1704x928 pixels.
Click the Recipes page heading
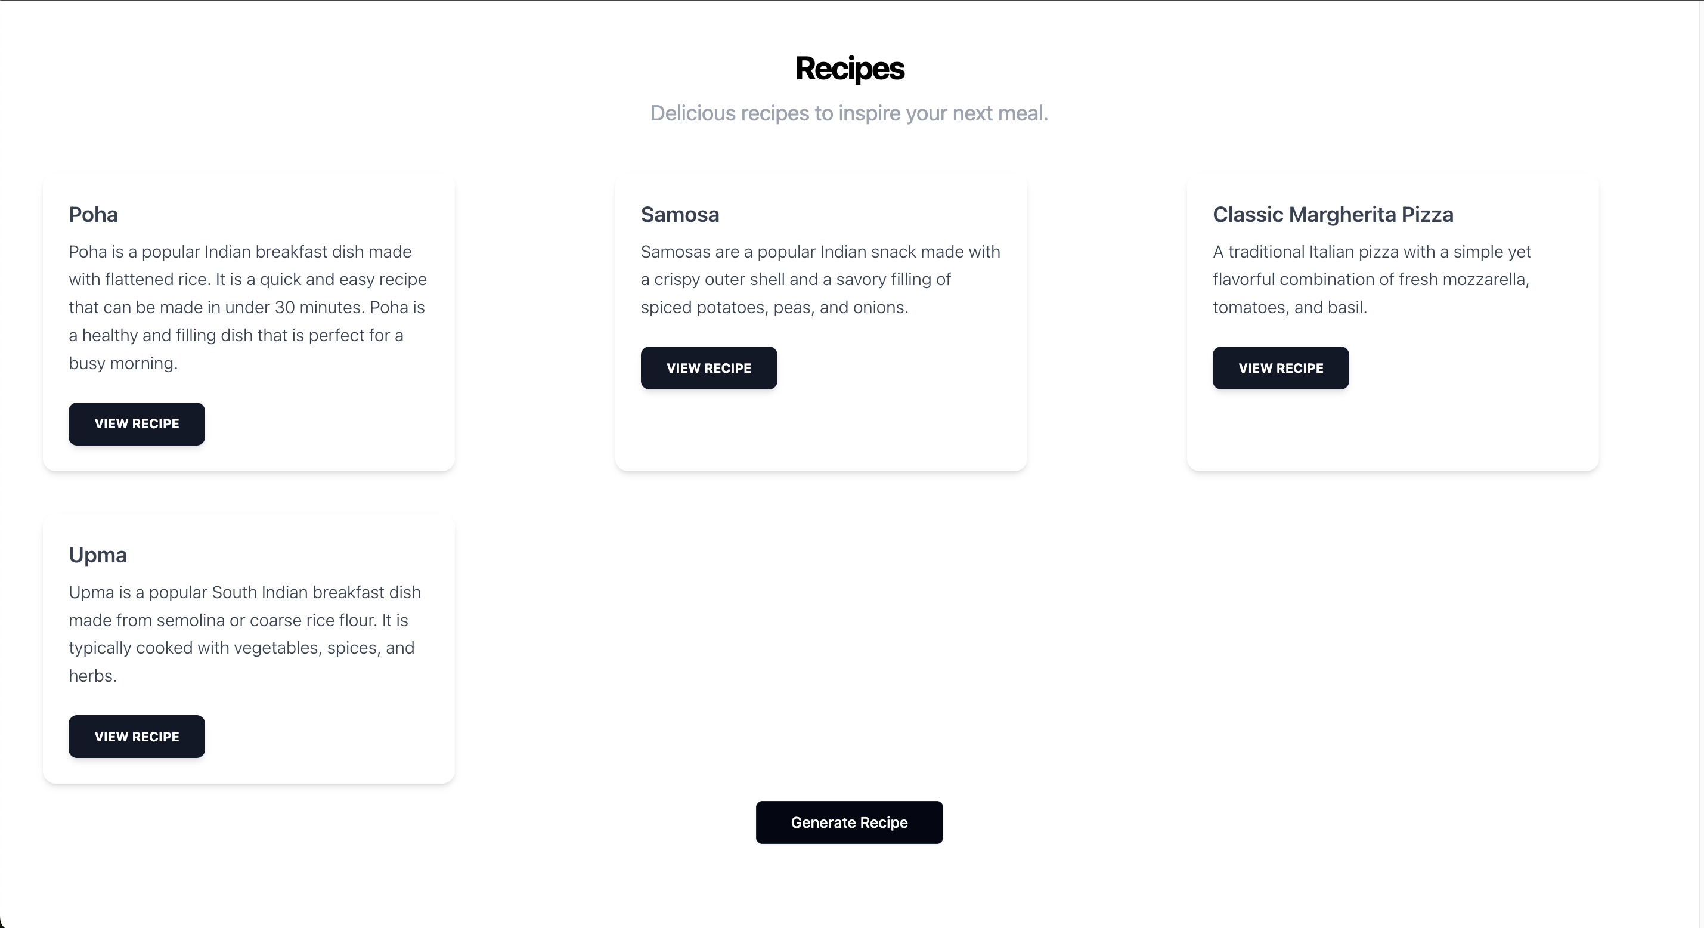(x=850, y=68)
